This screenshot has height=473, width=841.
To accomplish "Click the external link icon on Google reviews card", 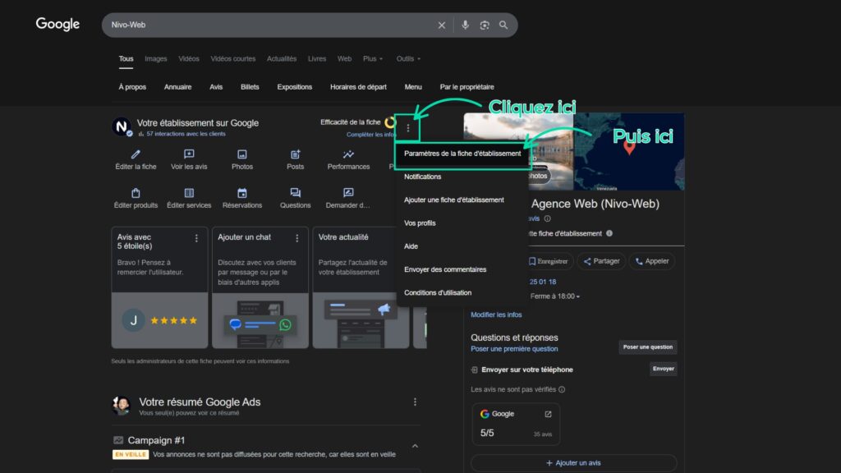I will tap(548, 414).
